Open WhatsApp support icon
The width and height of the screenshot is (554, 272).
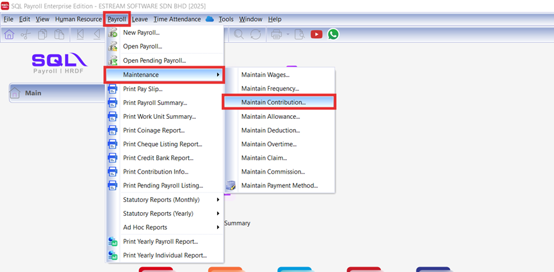pos(333,34)
